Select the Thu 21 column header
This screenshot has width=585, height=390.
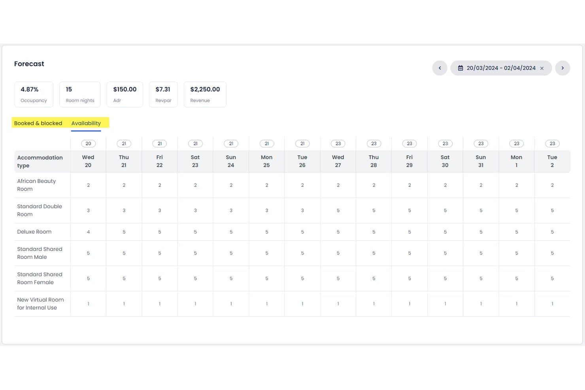(x=124, y=161)
